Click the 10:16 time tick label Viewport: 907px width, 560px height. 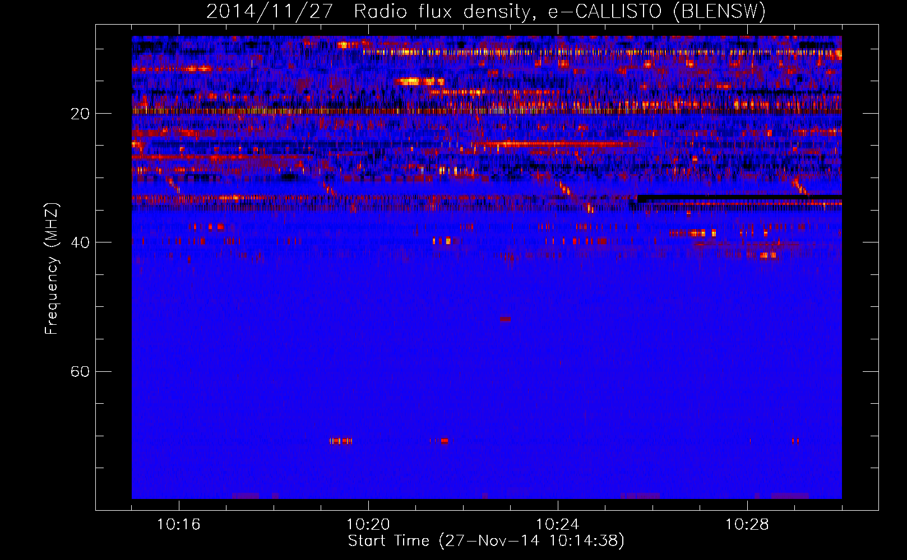[x=179, y=525]
